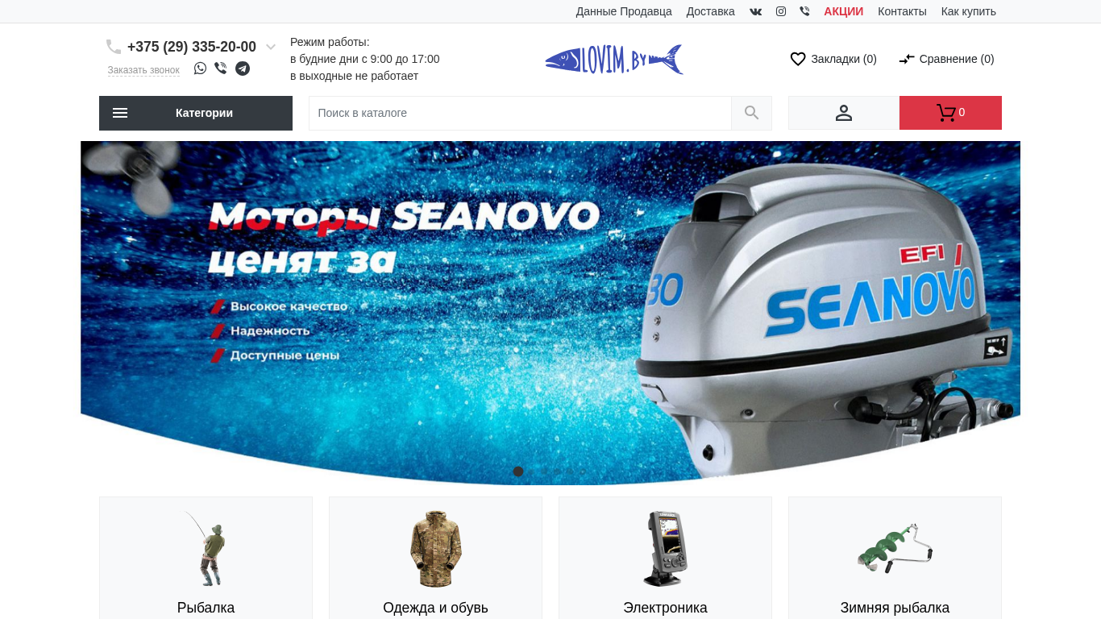1101x619 pixels.
Task: Expand the phone numbers dropdown arrow
Action: point(271,47)
